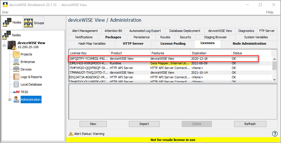Image resolution: width=281 pixels, height=143 pixels.
Task: Click the Projects folder icon
Action: pos(16,54)
